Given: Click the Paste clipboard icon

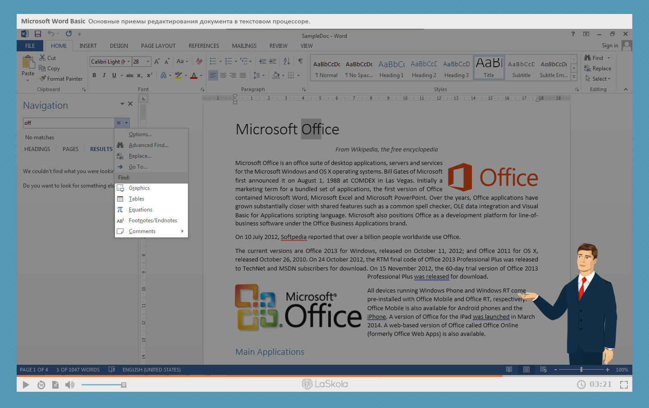Looking at the screenshot, I should (x=28, y=62).
